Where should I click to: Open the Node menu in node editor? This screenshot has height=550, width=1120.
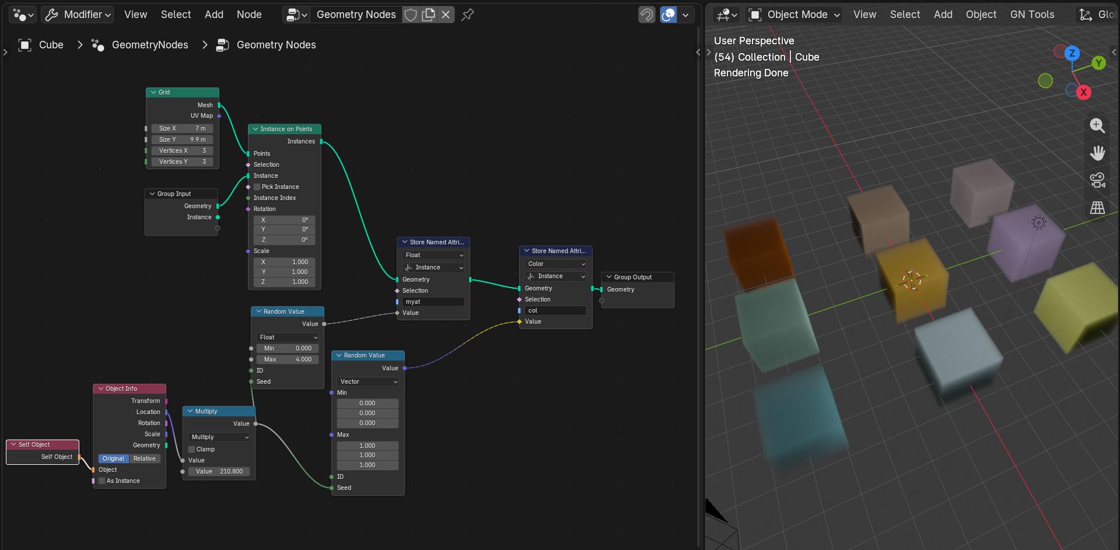249,15
